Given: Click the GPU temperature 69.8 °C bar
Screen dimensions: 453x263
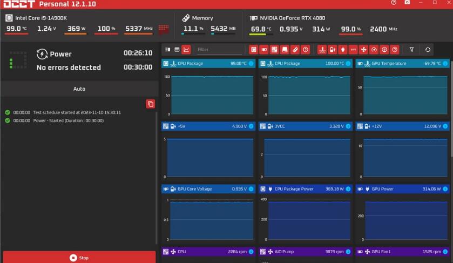Looking at the screenshot, I should pos(261,35).
